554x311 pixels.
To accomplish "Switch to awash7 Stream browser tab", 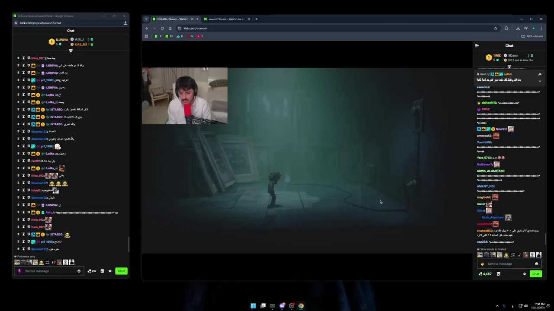I will point(226,19).
